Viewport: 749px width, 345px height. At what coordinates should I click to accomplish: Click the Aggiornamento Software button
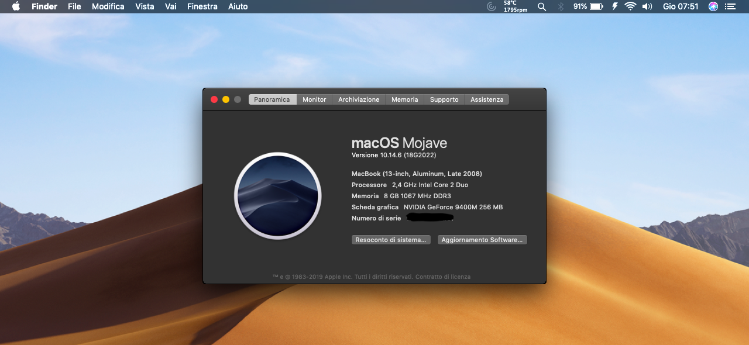[x=482, y=240]
